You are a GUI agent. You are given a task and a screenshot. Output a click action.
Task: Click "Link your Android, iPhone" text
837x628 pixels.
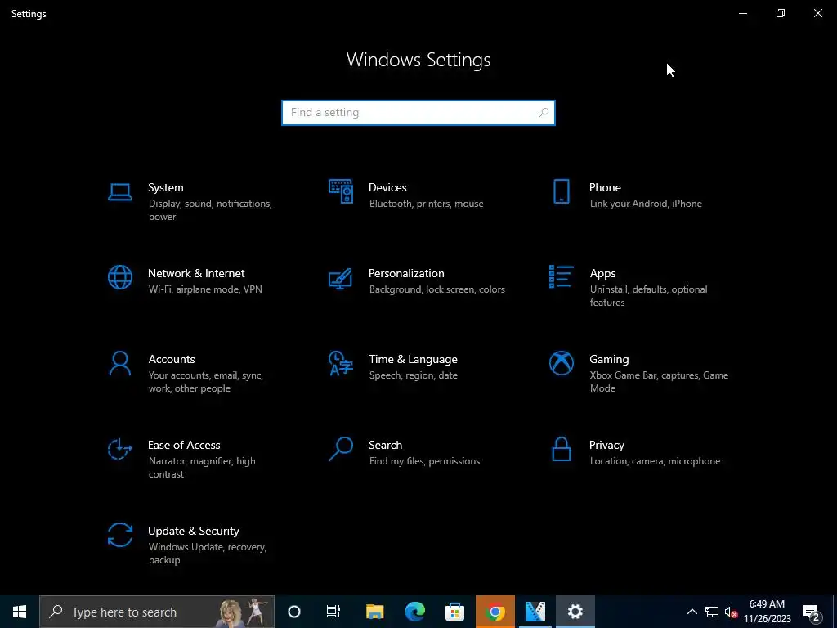(x=646, y=204)
